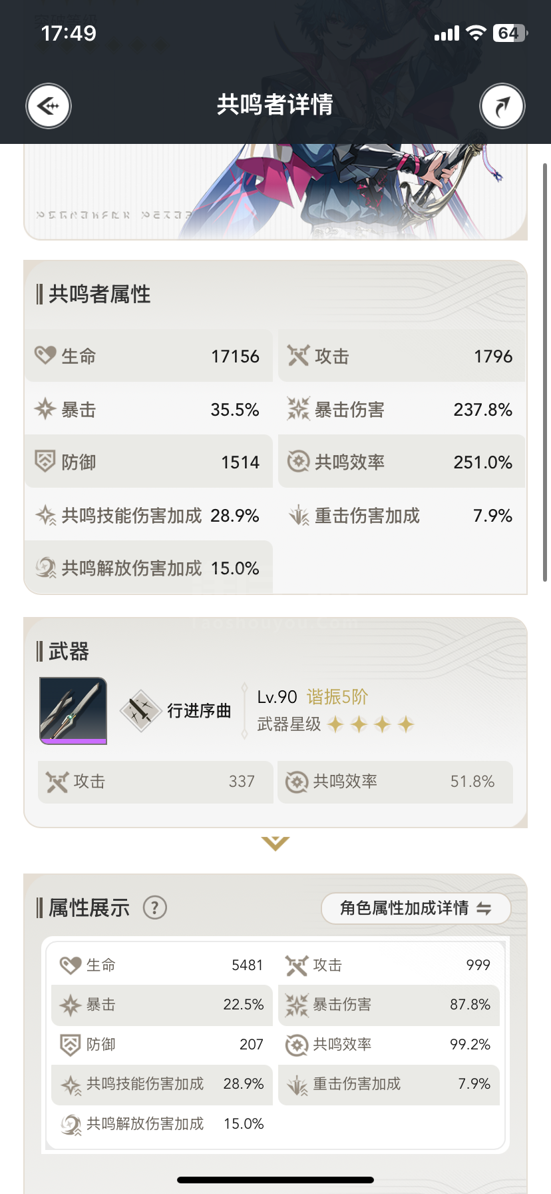Tap the 共鸣效率 icon in 共鸣者属性
Image resolution: width=551 pixels, height=1194 pixels.
(x=298, y=461)
